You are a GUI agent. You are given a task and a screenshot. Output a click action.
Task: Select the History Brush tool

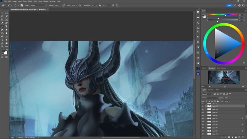point(2,30)
